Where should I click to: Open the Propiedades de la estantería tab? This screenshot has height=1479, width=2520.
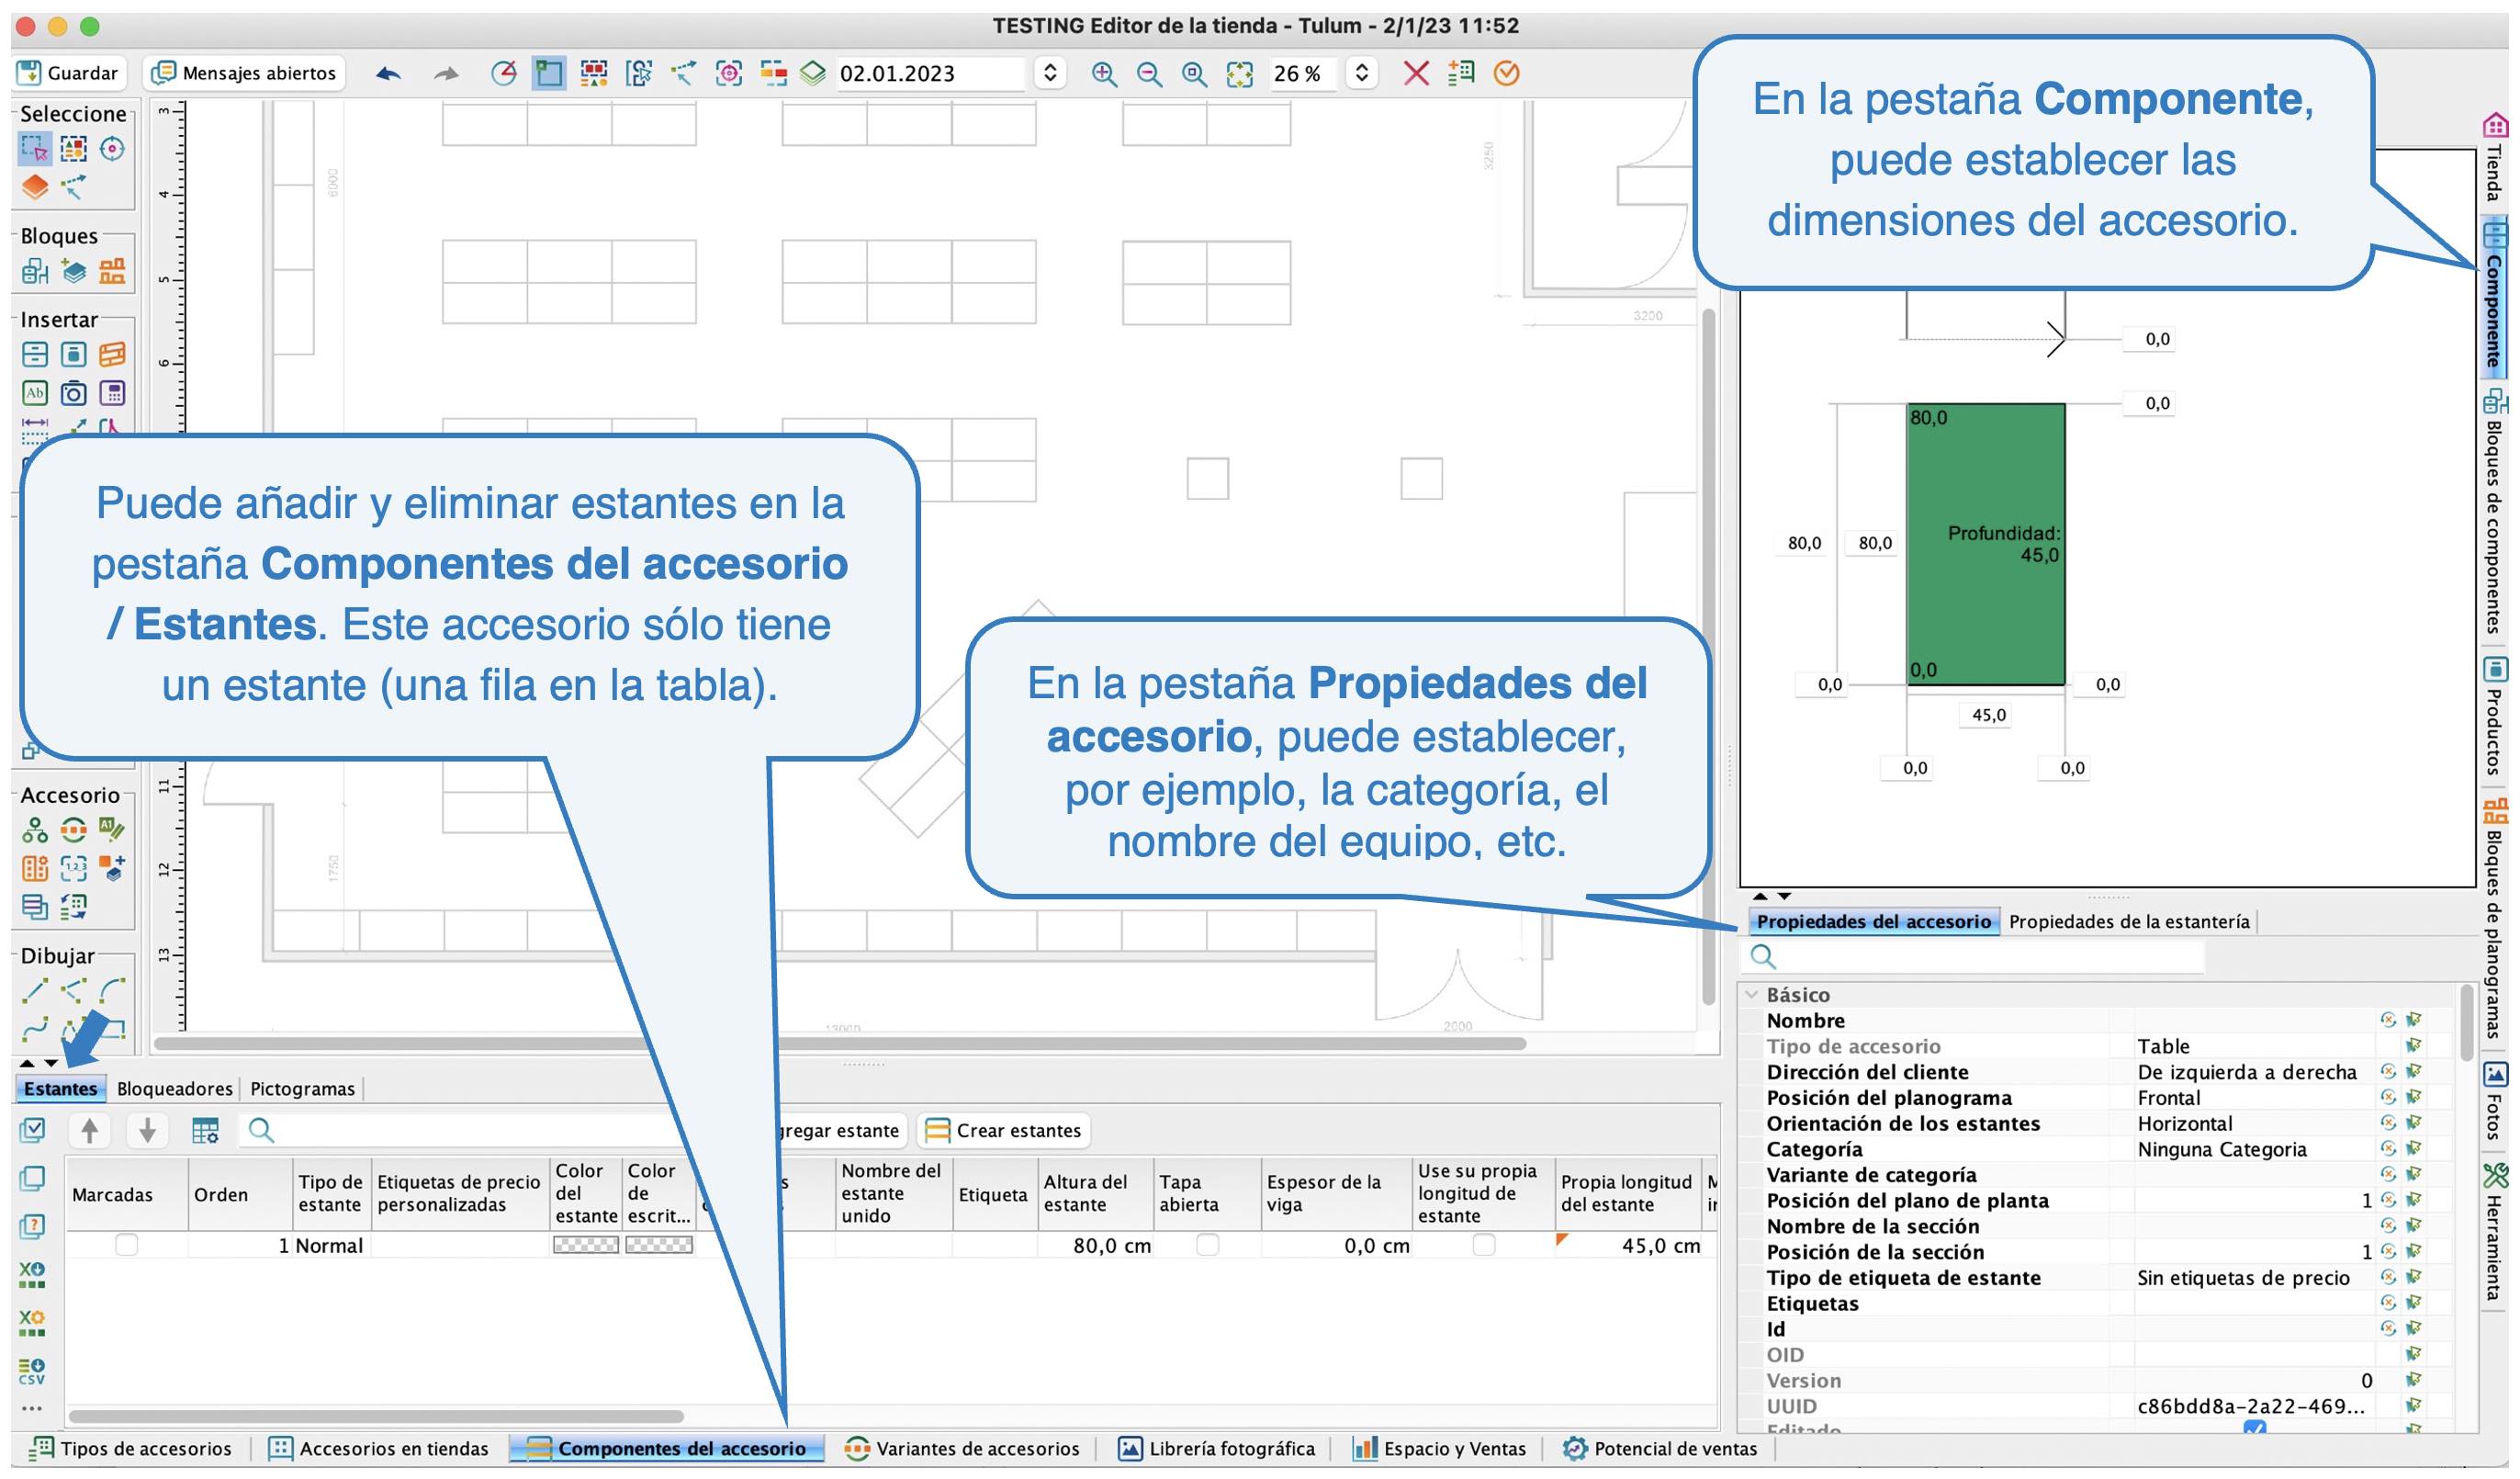coord(2129,922)
